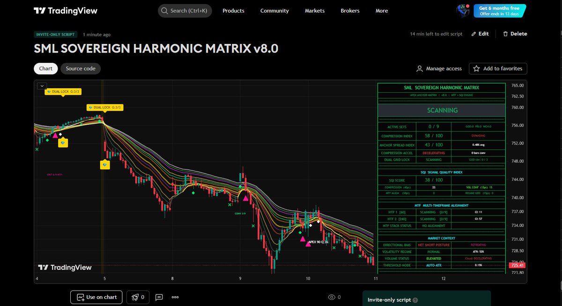Click the second DUAL LOCK G:3/3 chart label
This screenshot has width=562, height=306.
tap(104, 107)
